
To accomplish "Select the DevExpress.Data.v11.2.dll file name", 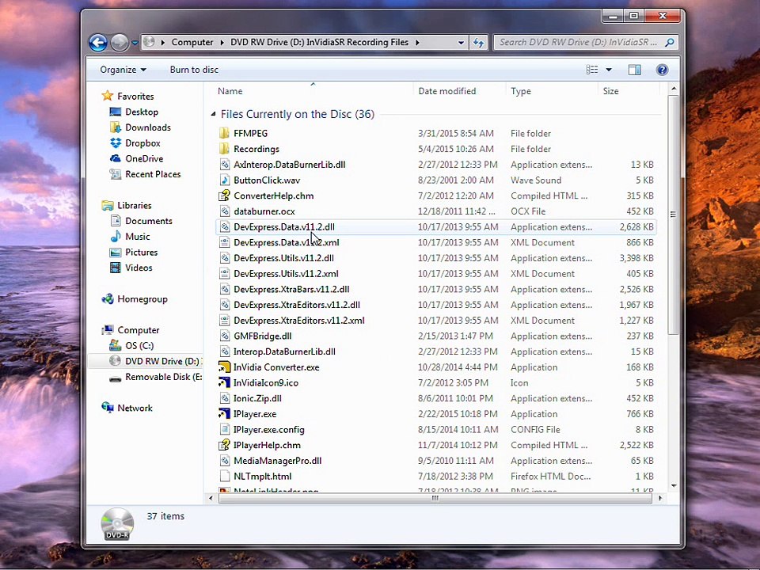I will [284, 227].
